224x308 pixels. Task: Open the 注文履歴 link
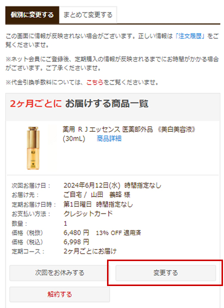(190, 36)
